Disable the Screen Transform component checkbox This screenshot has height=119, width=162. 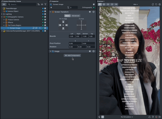pos(90,12)
